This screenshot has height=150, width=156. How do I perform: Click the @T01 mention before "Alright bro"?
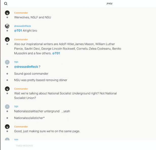point(18,31)
